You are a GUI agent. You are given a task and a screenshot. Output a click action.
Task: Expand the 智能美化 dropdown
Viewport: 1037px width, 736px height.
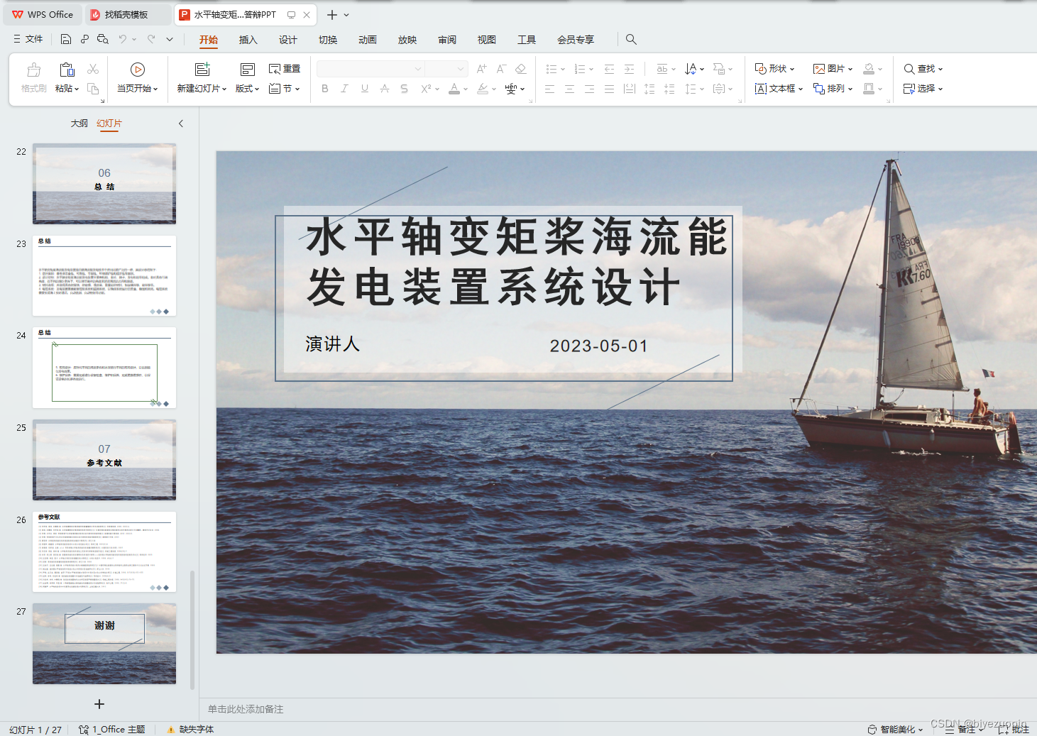918,729
